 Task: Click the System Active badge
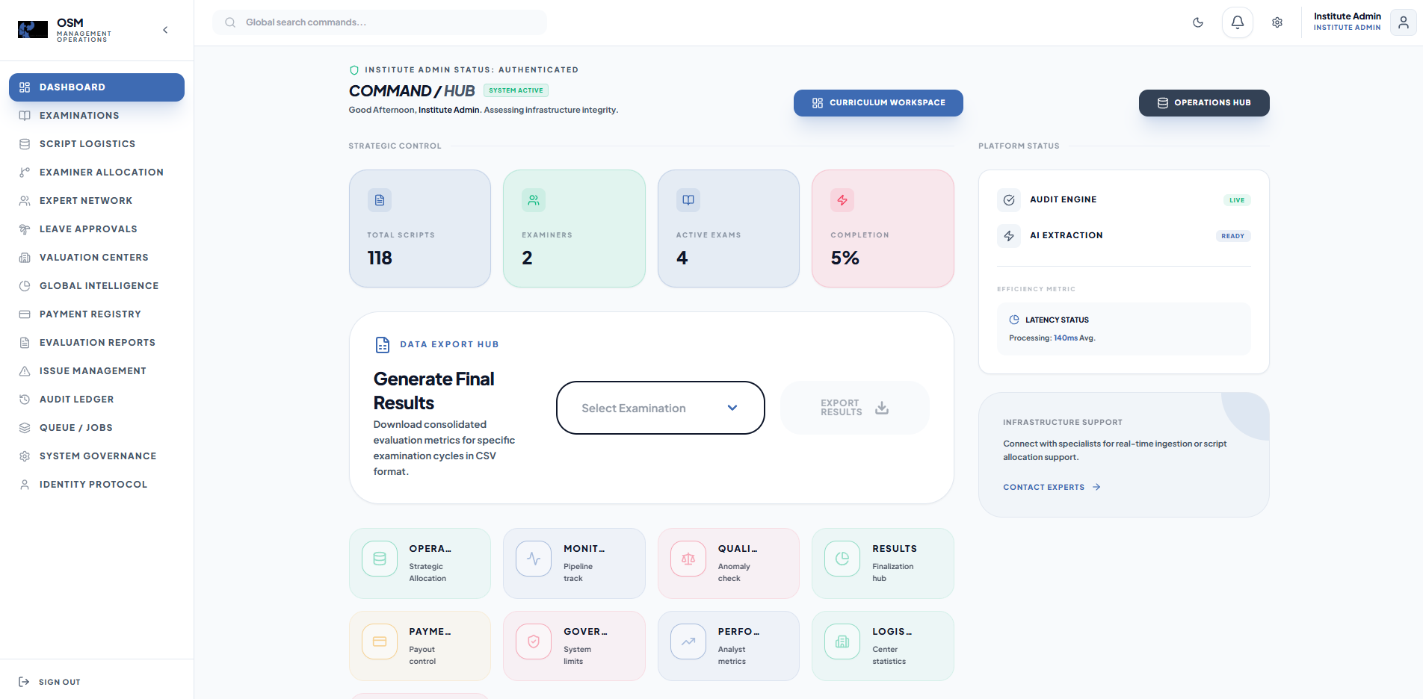pyautogui.click(x=516, y=90)
